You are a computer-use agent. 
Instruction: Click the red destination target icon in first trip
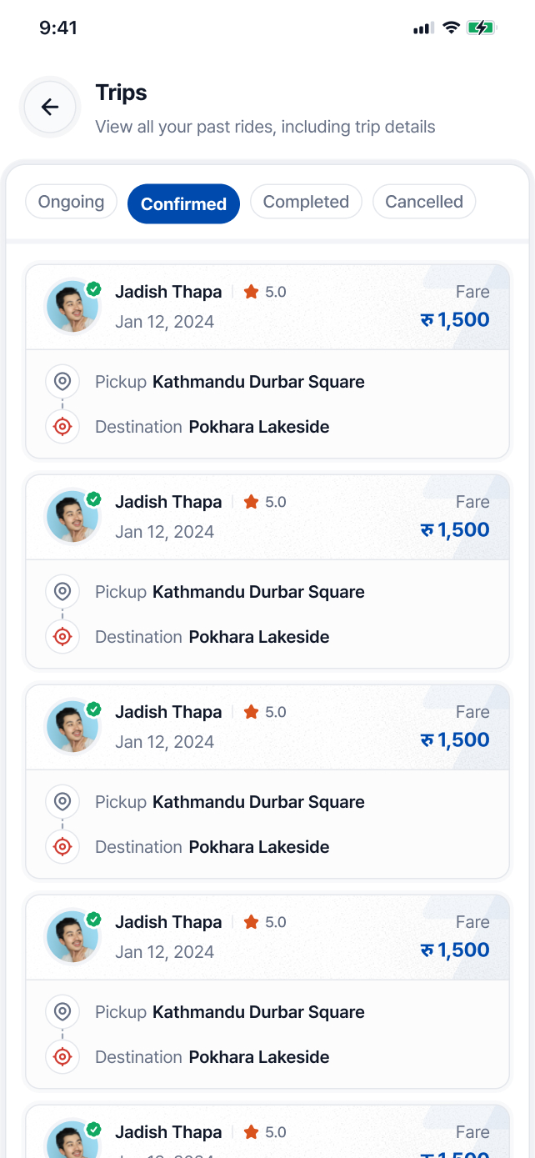click(62, 427)
